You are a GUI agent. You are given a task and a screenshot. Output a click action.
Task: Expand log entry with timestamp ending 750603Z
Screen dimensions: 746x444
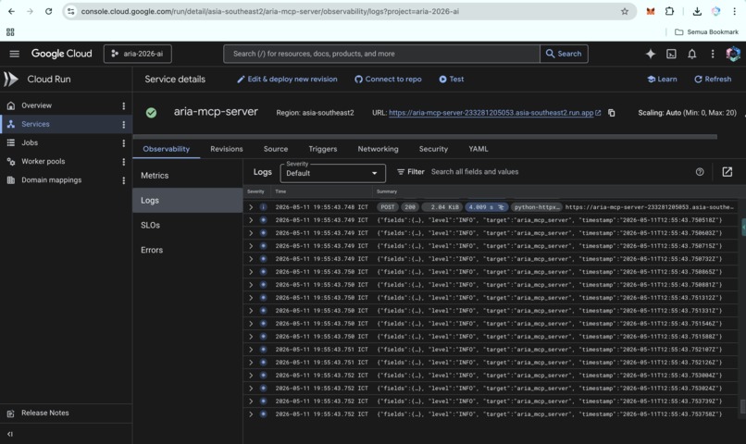(251, 233)
